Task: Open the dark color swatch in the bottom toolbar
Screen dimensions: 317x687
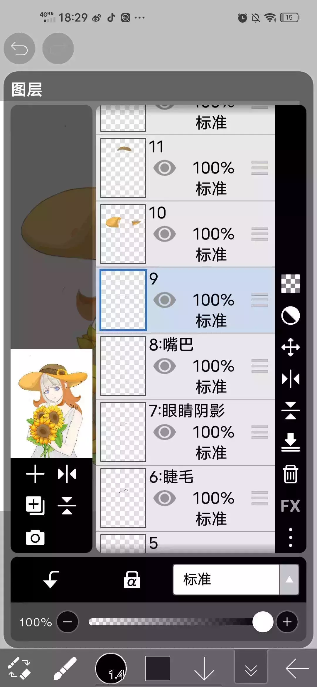Action: (x=158, y=669)
